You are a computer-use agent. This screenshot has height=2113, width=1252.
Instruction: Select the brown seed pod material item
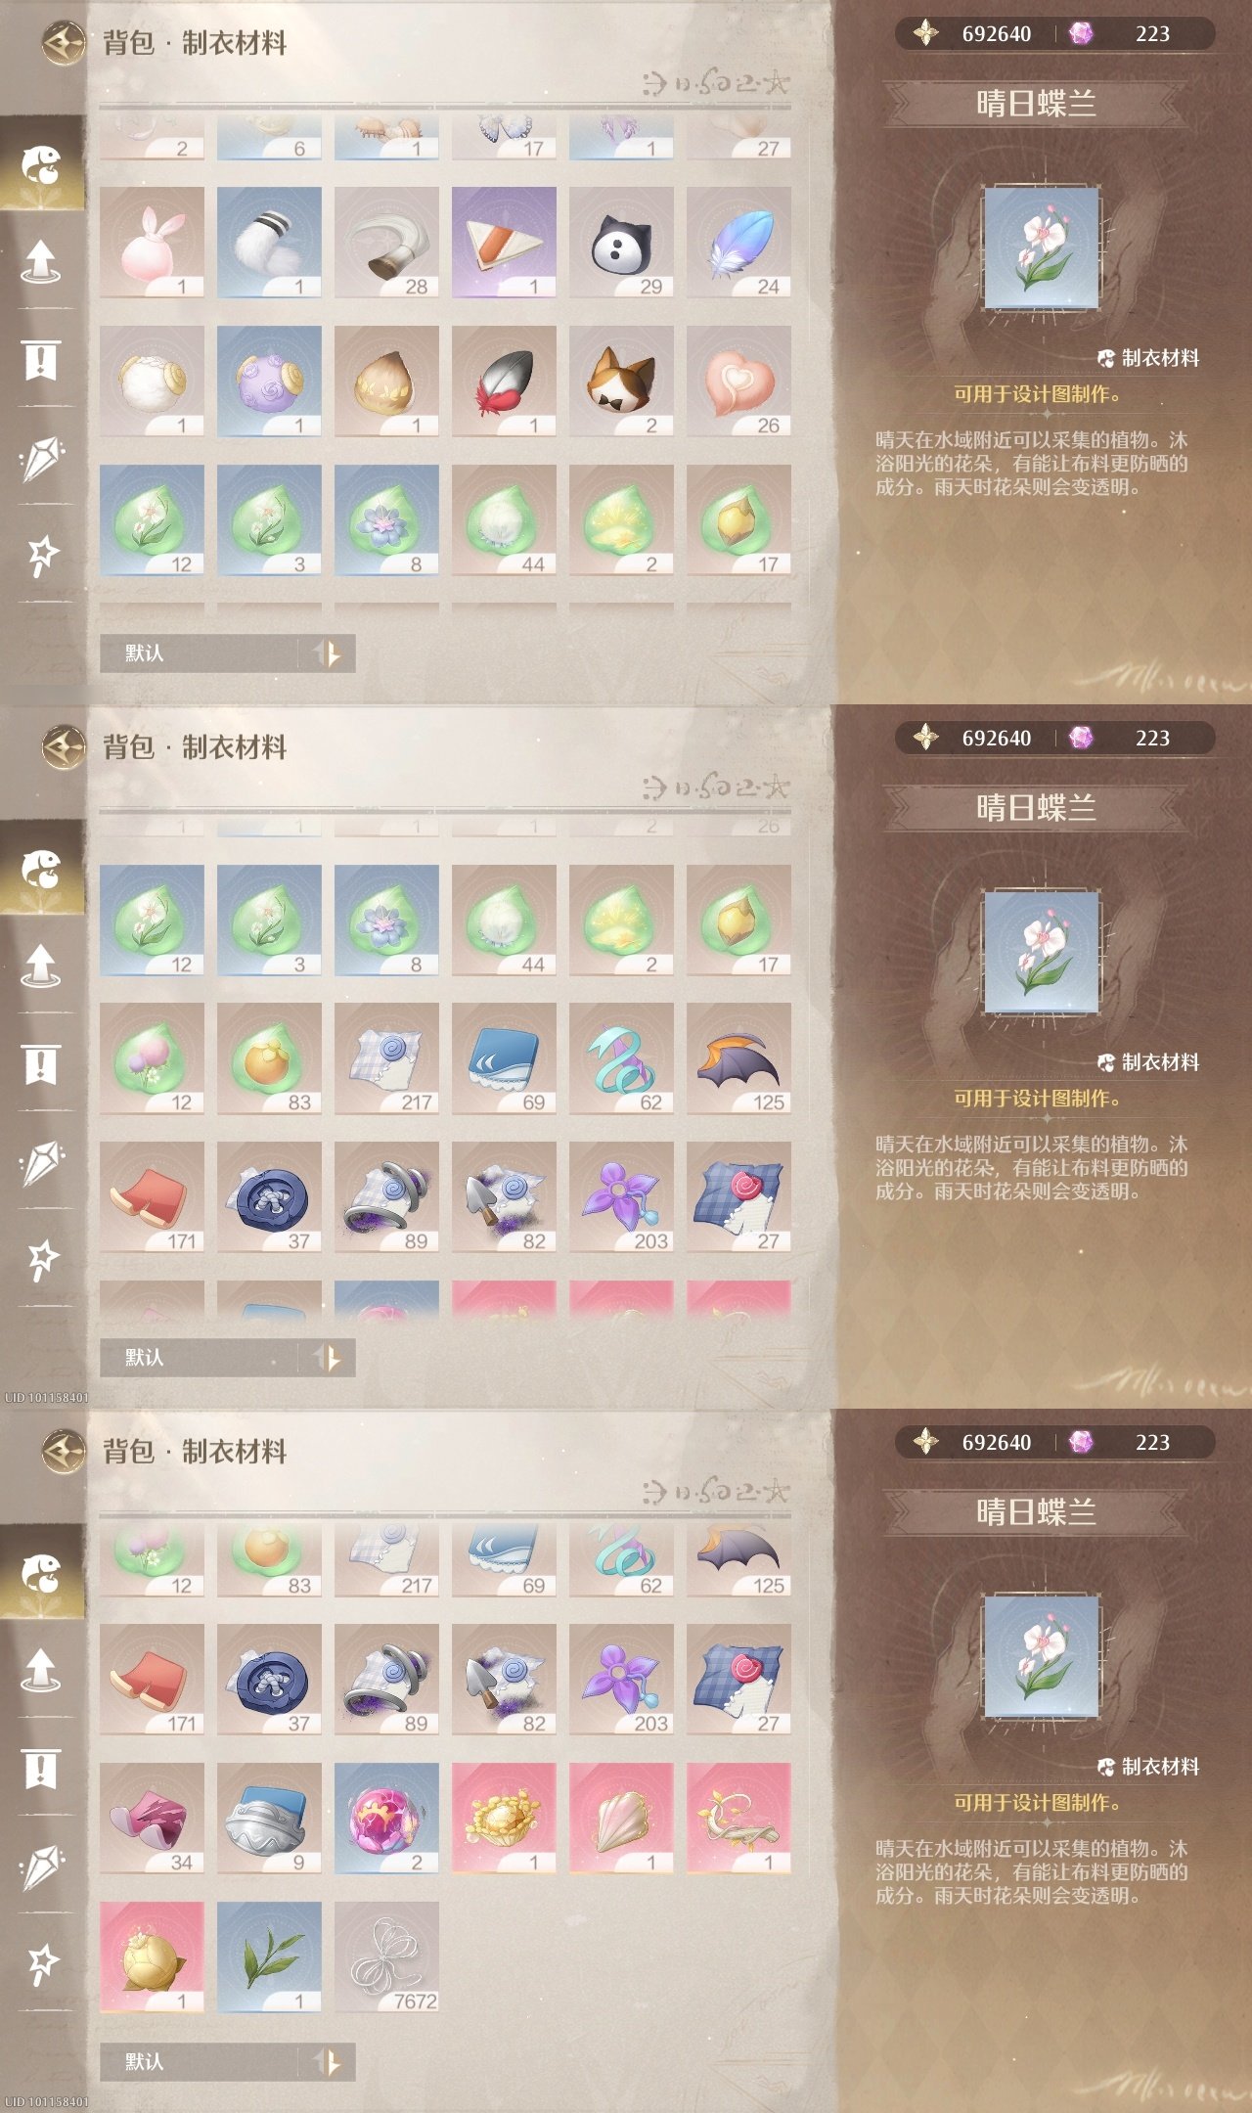386,381
